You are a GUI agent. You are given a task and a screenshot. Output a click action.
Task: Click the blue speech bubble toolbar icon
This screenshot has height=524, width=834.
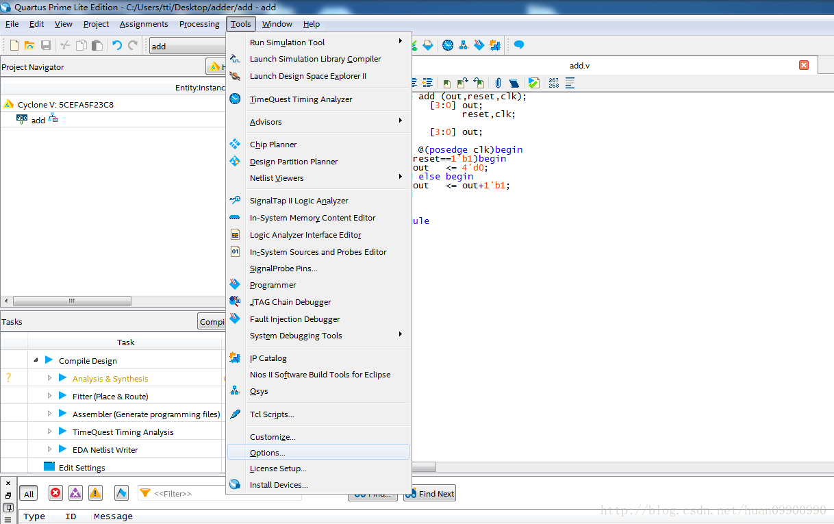(519, 45)
